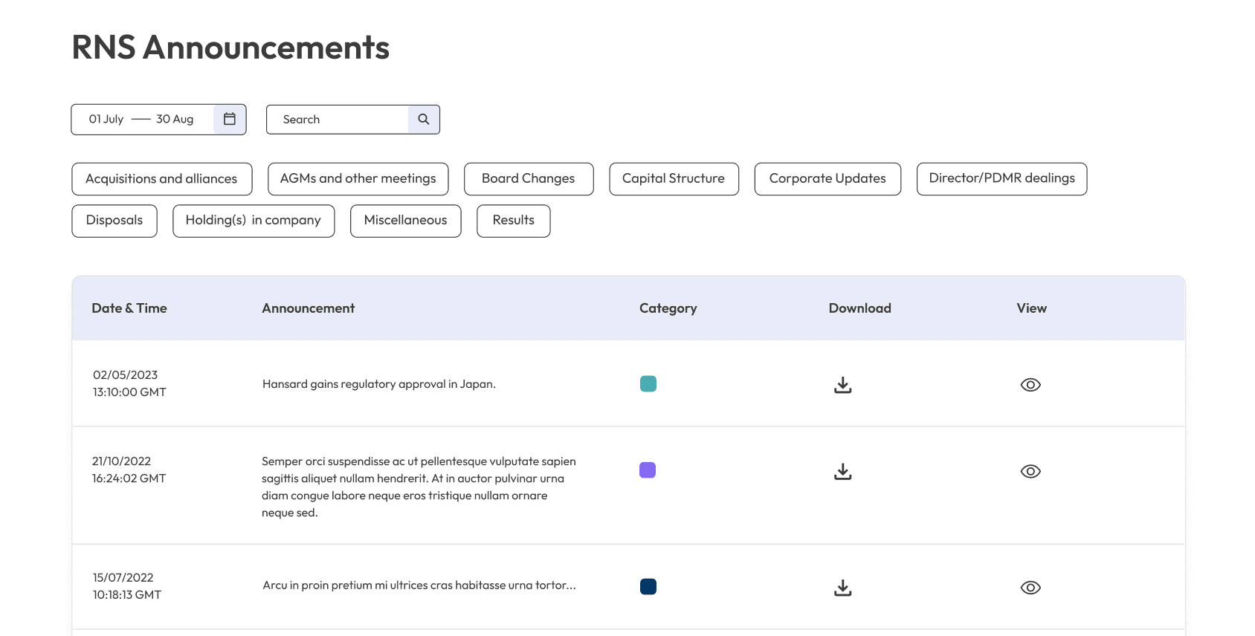Image resolution: width=1255 pixels, height=636 pixels.
Task: View the 21/10/2022 announcement via eye icon
Action: [x=1030, y=472]
